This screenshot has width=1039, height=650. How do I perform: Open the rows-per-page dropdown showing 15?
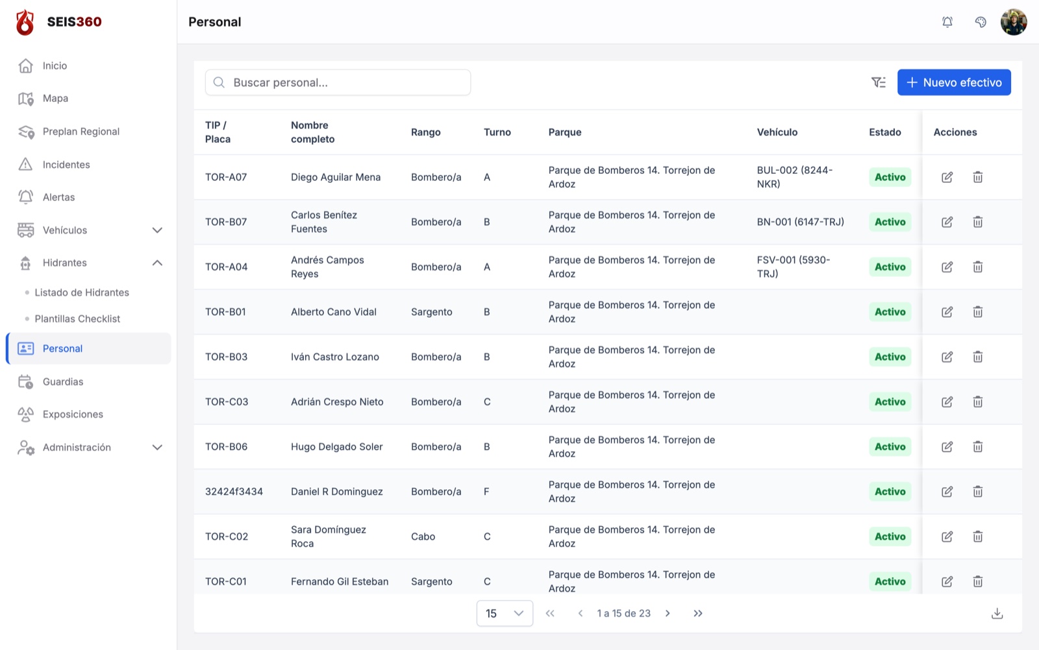pyautogui.click(x=505, y=614)
